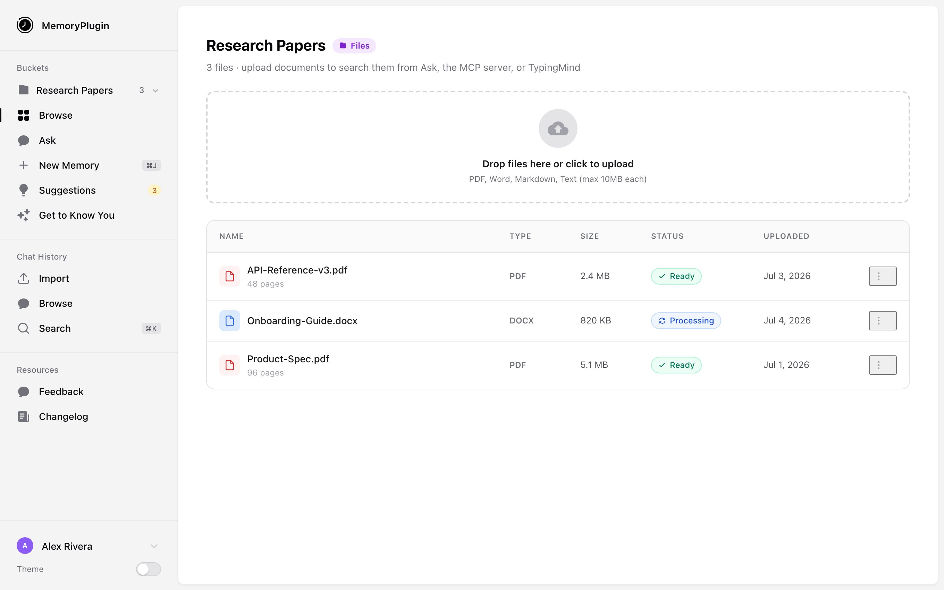Image resolution: width=944 pixels, height=590 pixels.
Task: Click 'Drop files here or click to upload'
Action: [558, 164]
